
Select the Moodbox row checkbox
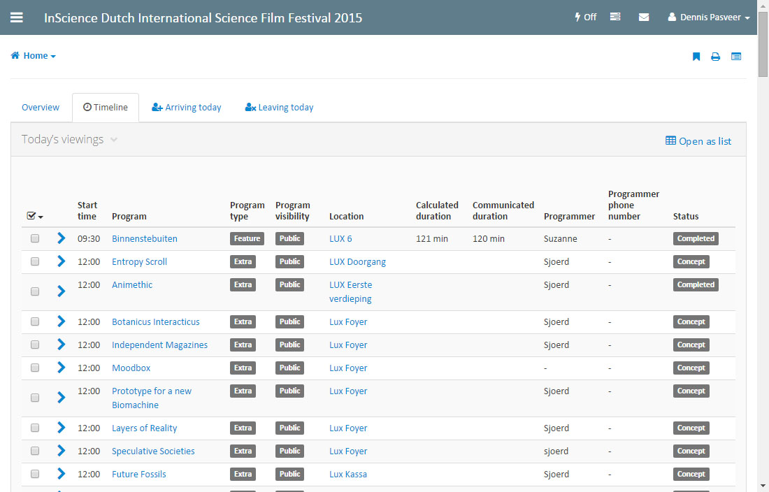click(x=35, y=368)
